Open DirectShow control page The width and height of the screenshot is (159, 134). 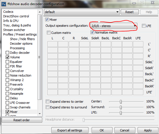pos(16,16)
